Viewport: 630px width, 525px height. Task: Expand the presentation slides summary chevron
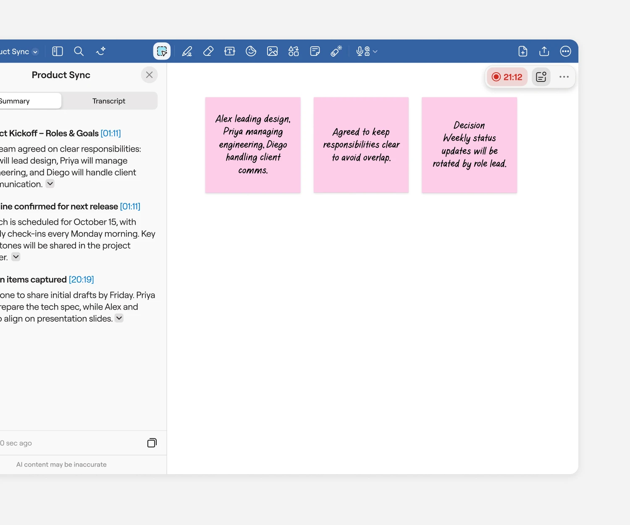click(x=119, y=318)
